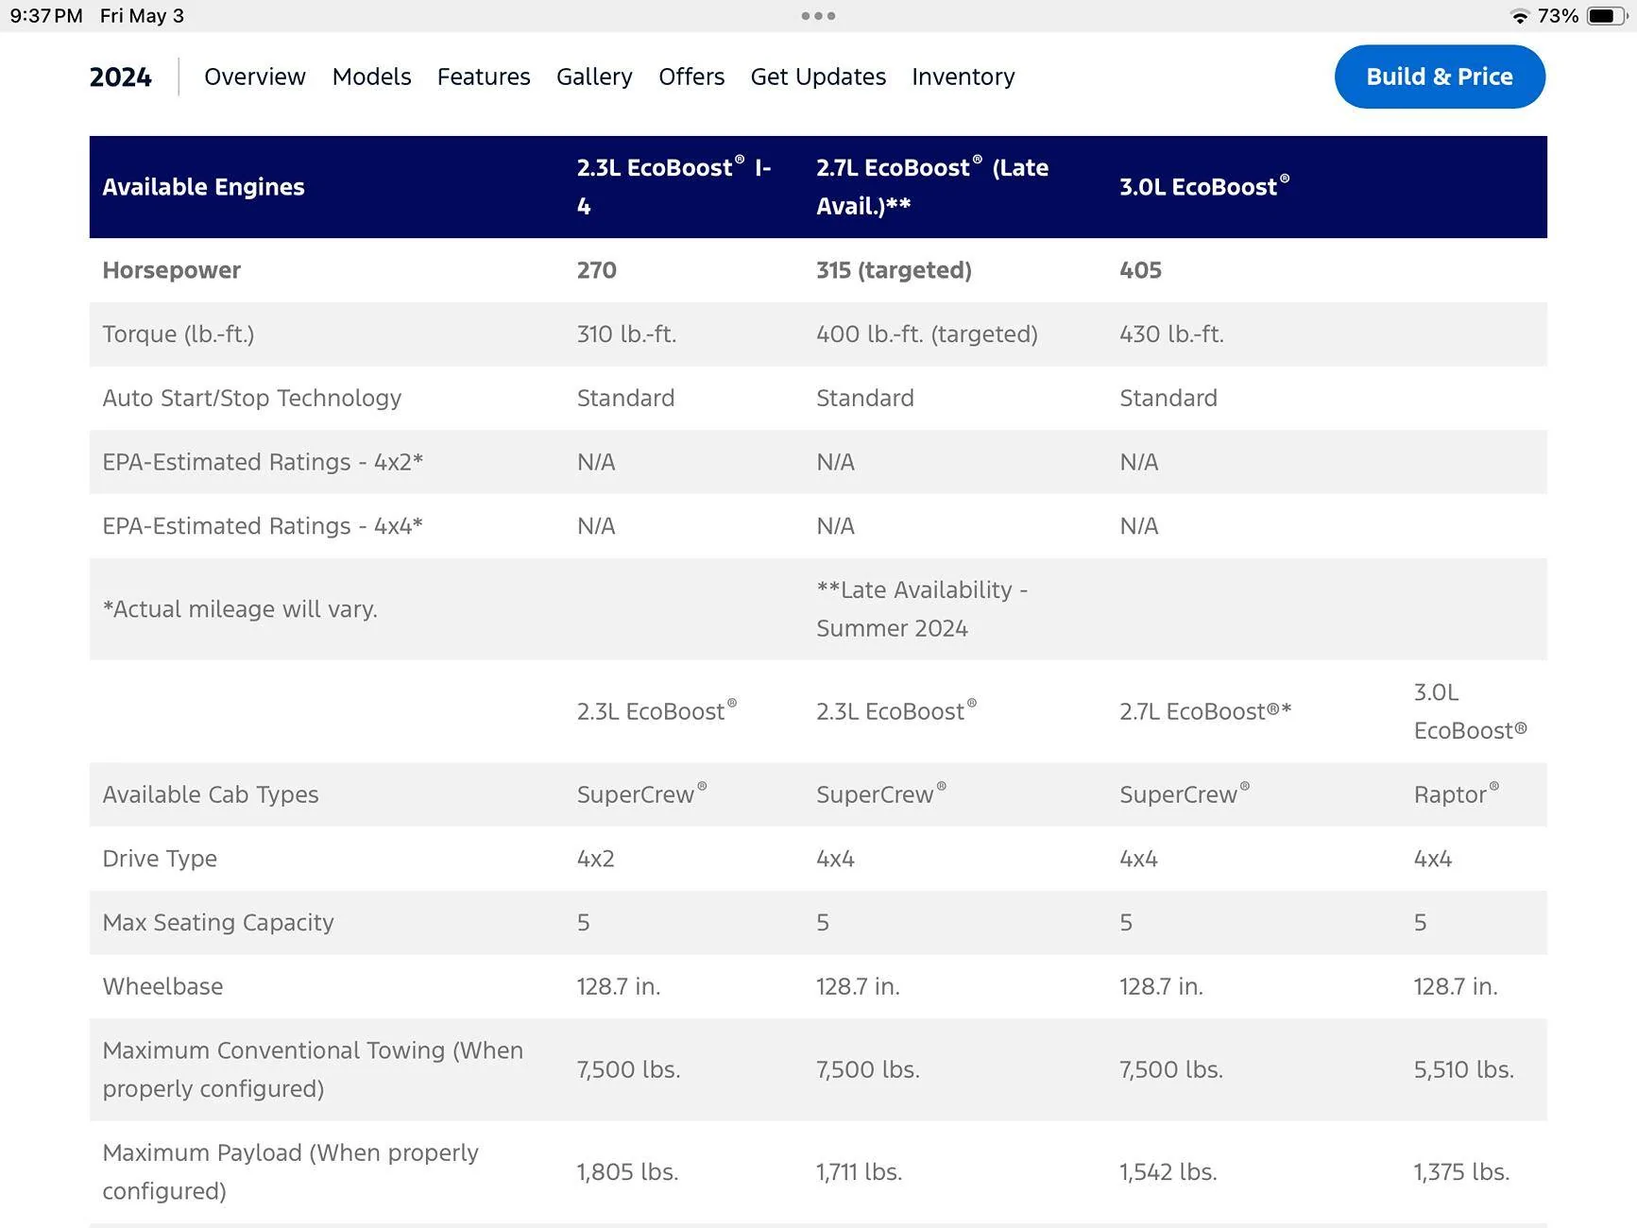Go to the Models tab
Viewport: 1637px width, 1228px height.
(371, 77)
